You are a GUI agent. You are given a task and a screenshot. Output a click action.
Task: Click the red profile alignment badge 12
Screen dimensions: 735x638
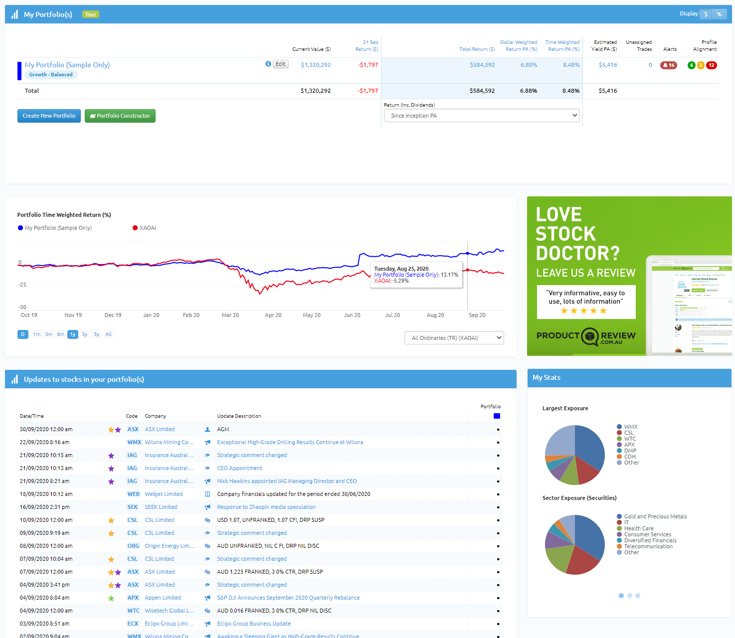click(712, 65)
